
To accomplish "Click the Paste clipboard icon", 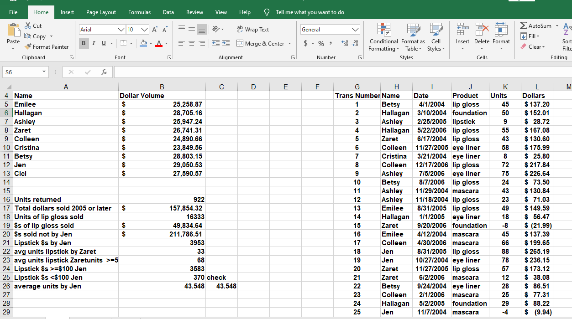I will click(x=13, y=31).
